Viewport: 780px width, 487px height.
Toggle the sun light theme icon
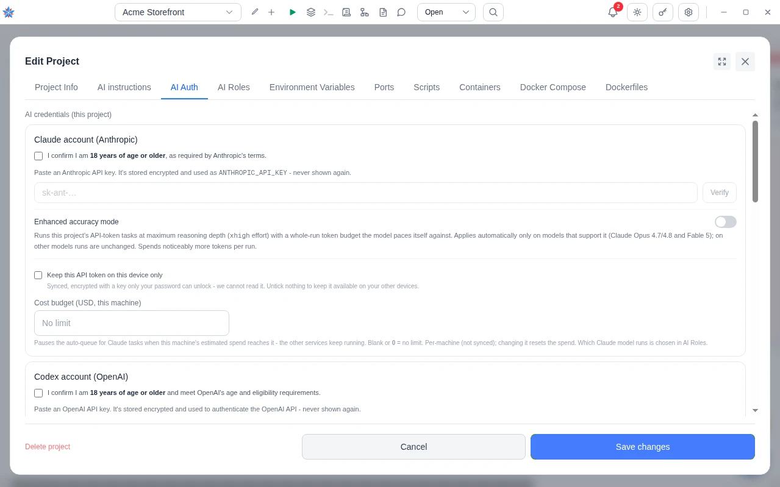(637, 12)
